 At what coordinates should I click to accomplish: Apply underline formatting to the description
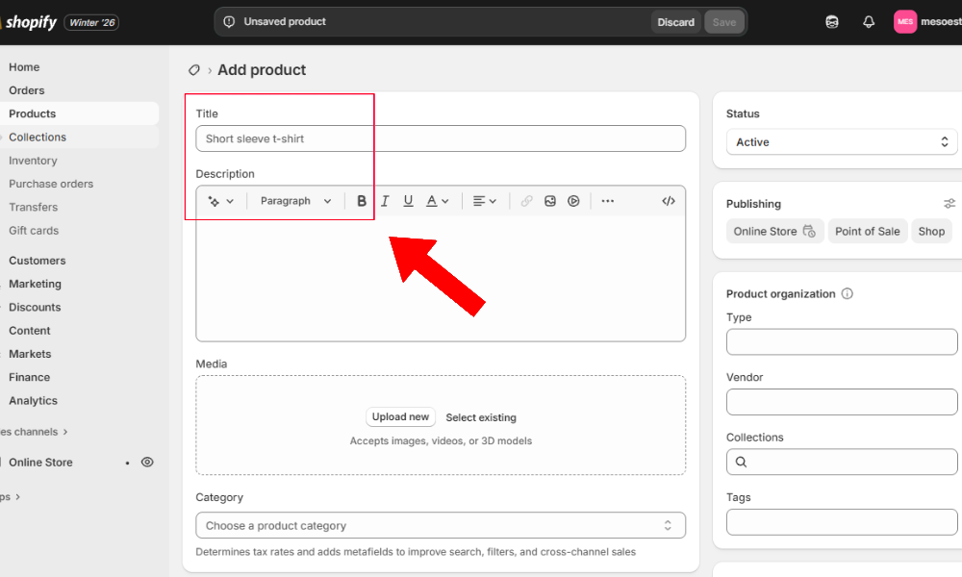pyautogui.click(x=408, y=200)
